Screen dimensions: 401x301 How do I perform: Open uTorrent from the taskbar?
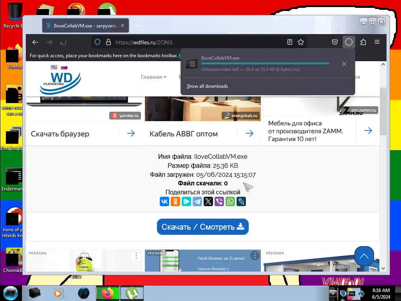[132, 293]
